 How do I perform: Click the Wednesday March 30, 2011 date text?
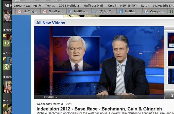coord(54,104)
